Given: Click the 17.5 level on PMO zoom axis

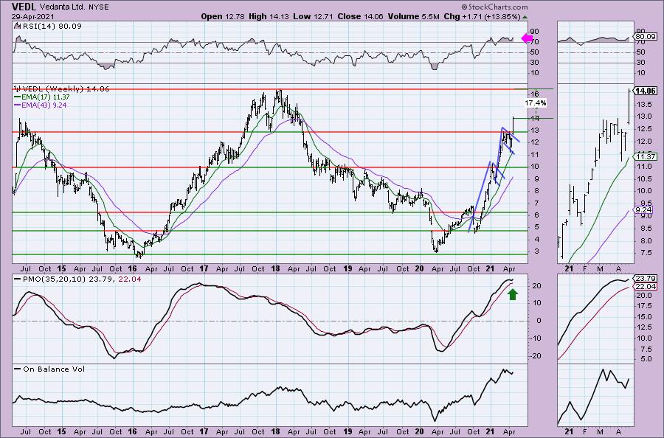Looking at the screenshot, I should 646,306.
